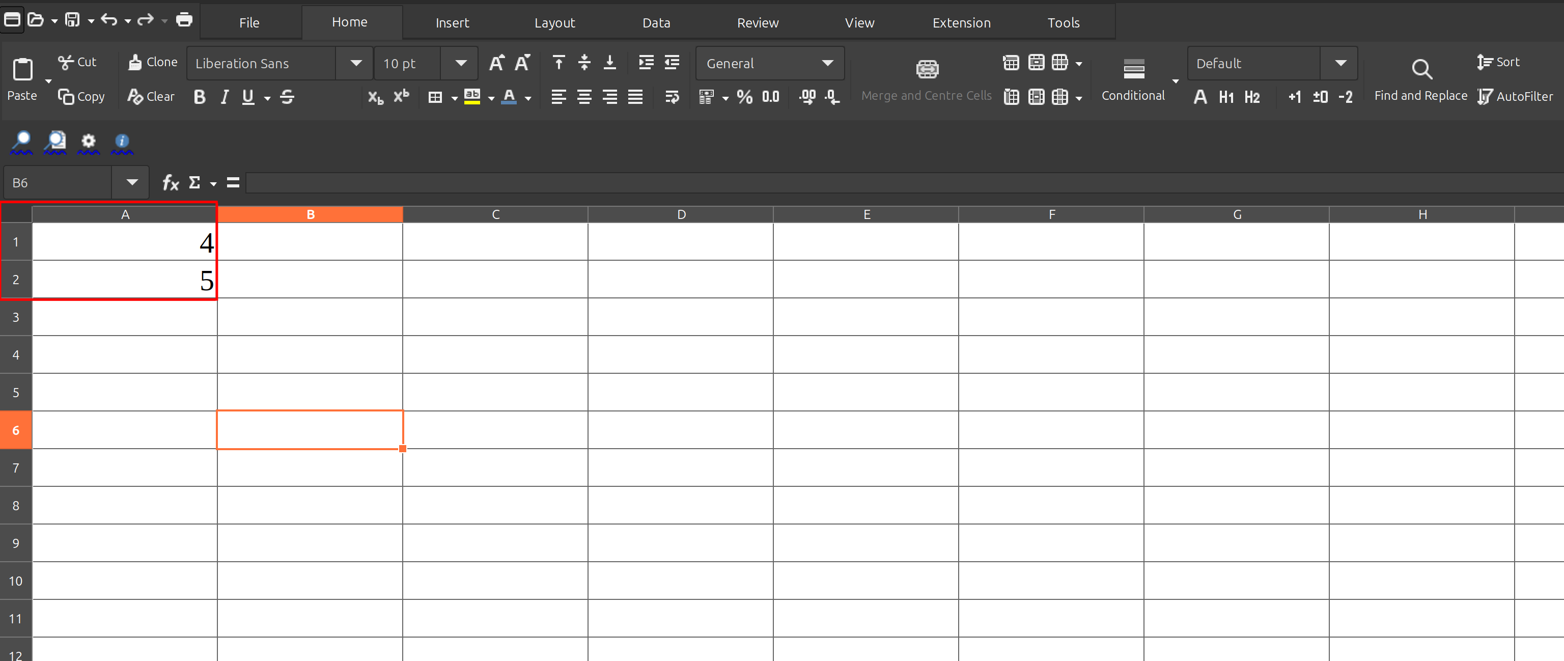Open the Data tab
This screenshot has height=661, width=1564.
pyautogui.click(x=656, y=22)
